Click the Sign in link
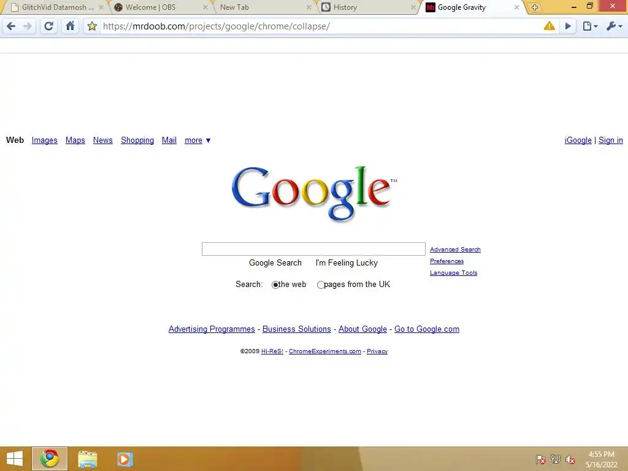This screenshot has height=471, width=628. [x=610, y=140]
